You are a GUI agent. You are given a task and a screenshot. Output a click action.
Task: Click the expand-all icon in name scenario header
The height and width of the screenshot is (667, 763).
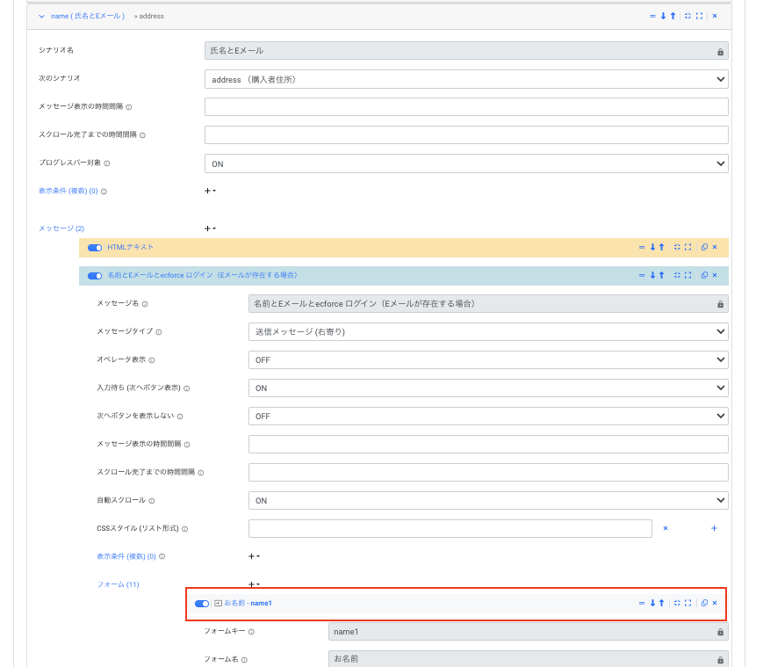pyautogui.click(x=699, y=16)
